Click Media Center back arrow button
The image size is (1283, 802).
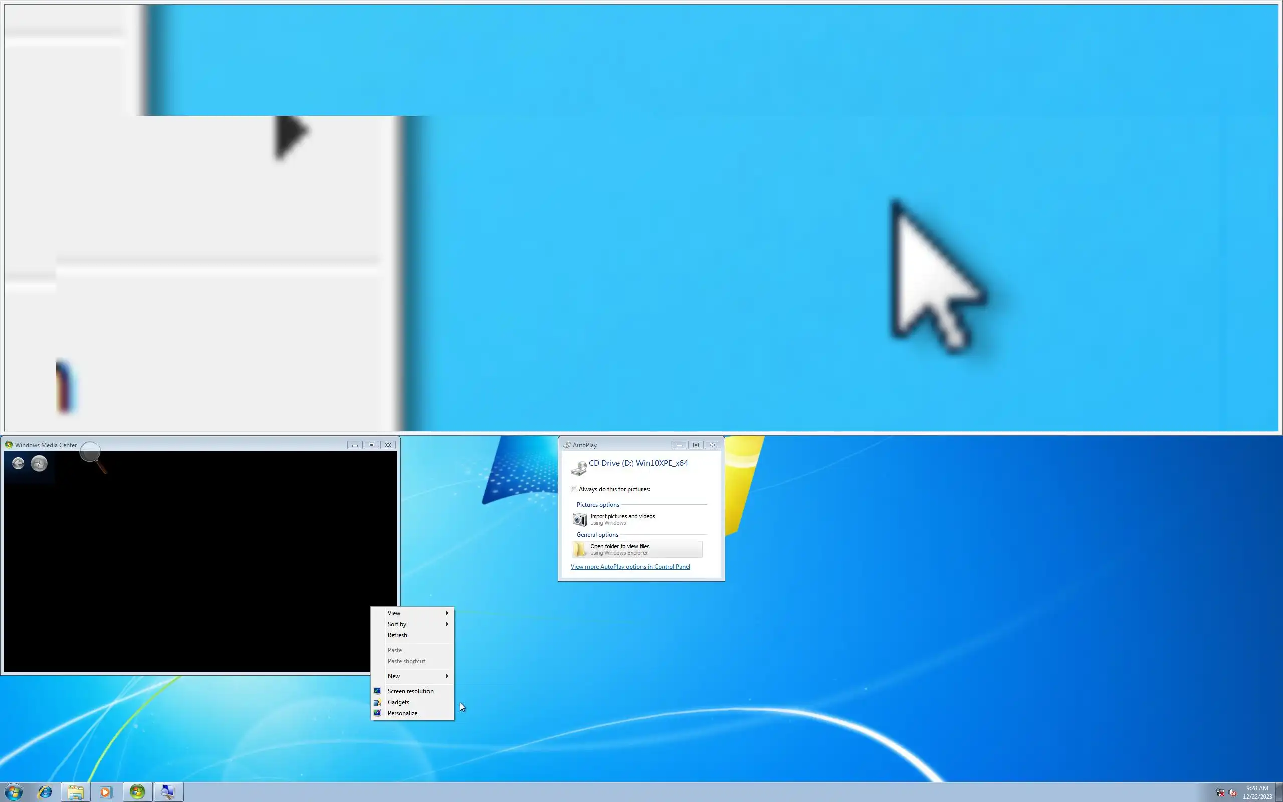click(18, 464)
